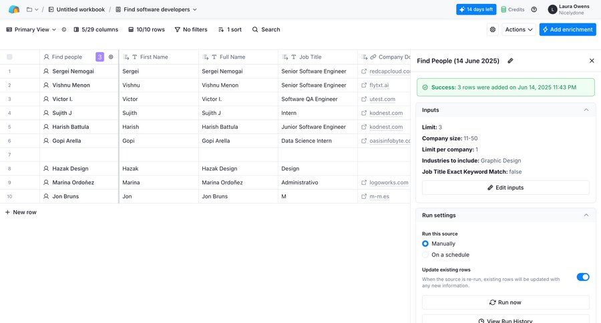Click external link icon beside oasisinfobyte.com

pos(364,141)
